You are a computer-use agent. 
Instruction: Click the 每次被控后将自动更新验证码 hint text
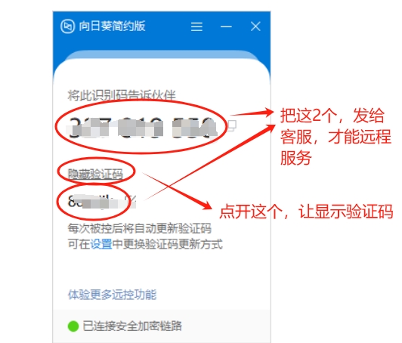pyautogui.click(x=140, y=228)
